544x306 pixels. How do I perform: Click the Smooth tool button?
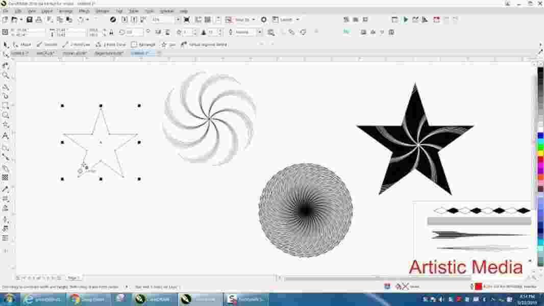[47, 44]
